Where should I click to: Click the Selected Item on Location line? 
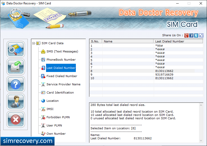113,128
